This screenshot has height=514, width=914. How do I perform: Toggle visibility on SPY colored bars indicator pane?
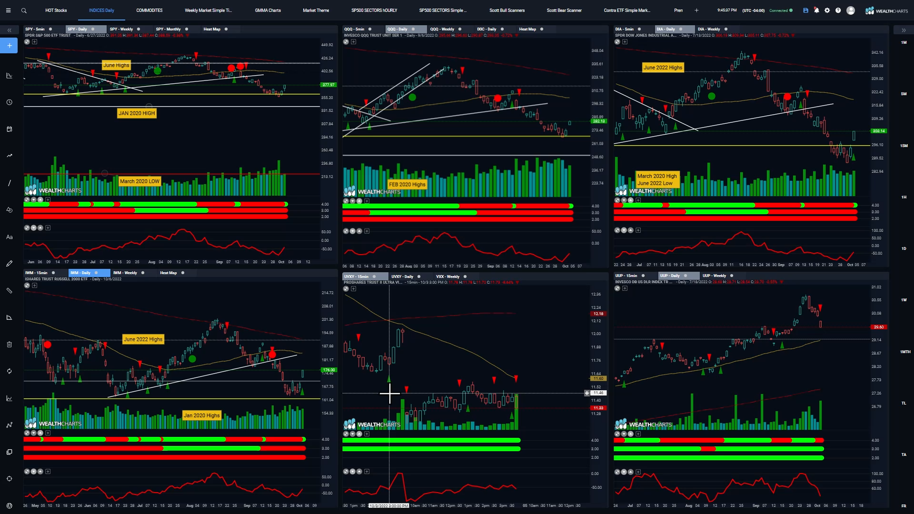[27, 200]
